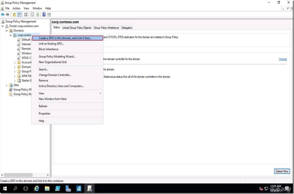Choose New Organizational Unit
Viewport: 294px width, 194px height.
[67, 62]
